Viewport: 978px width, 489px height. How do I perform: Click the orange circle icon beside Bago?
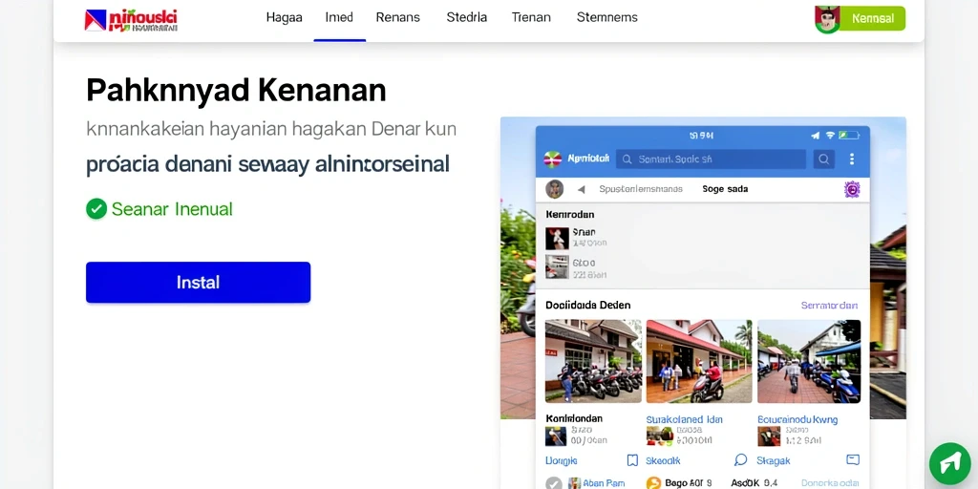653,483
